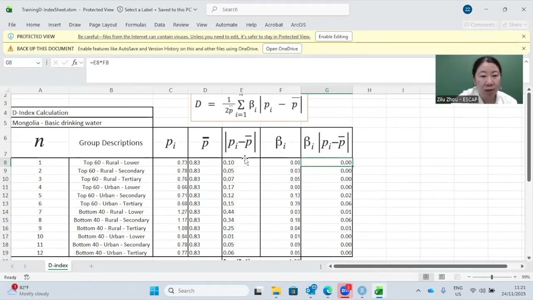Click the add new sheet plus icon
533x300 pixels.
tap(91, 266)
